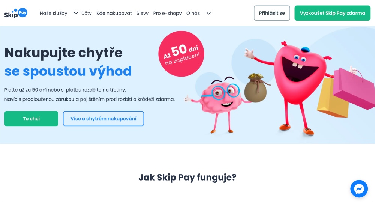Click the Skip Pay logo
375x202 pixels.
16,13
